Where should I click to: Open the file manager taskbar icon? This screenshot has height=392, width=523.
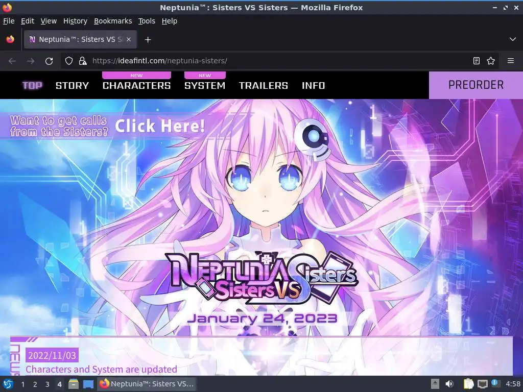(74, 384)
